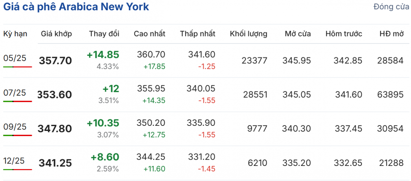Click the "Khối lượng" column header

(249, 34)
